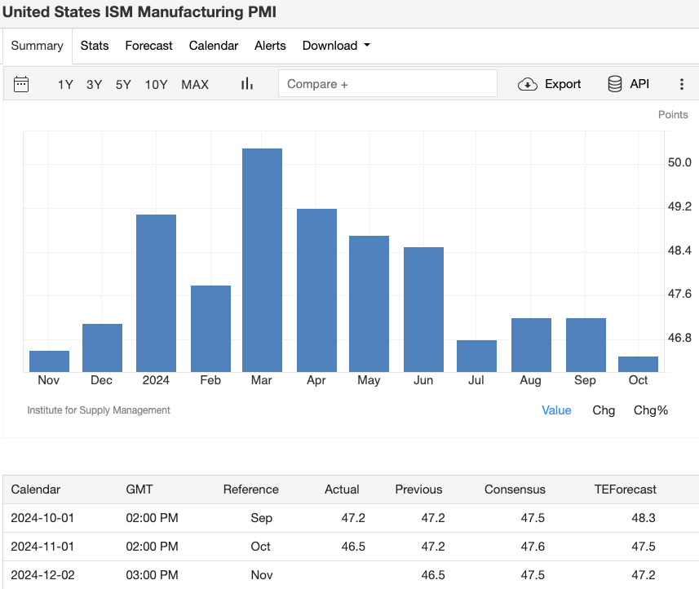Switch chart to Chg mode

click(x=604, y=410)
